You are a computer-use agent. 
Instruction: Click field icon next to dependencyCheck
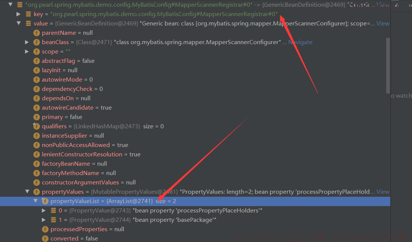(37, 89)
